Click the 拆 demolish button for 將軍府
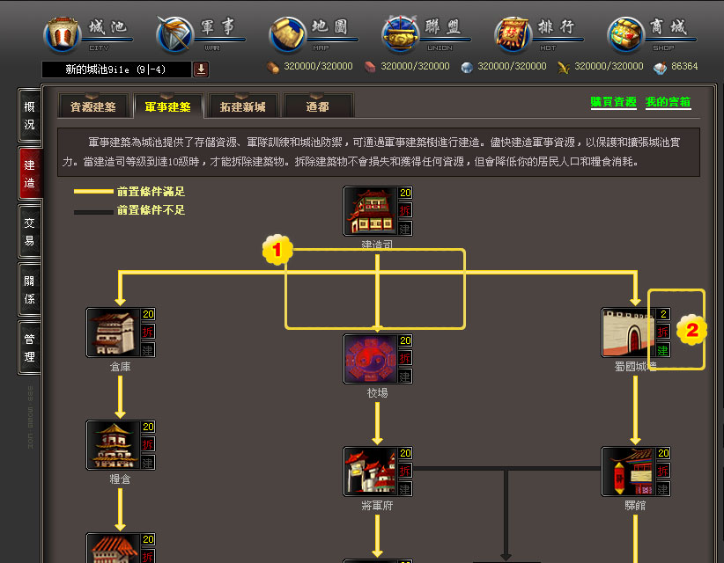This screenshot has width=724, height=563. click(x=405, y=471)
